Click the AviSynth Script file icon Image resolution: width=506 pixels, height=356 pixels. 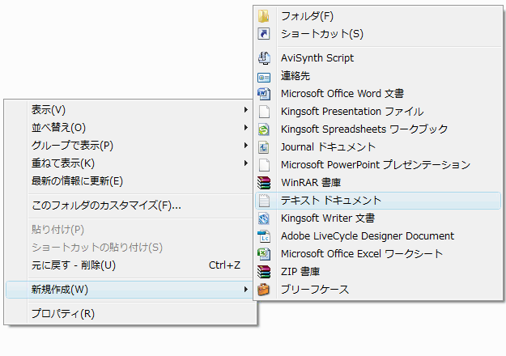(264, 58)
